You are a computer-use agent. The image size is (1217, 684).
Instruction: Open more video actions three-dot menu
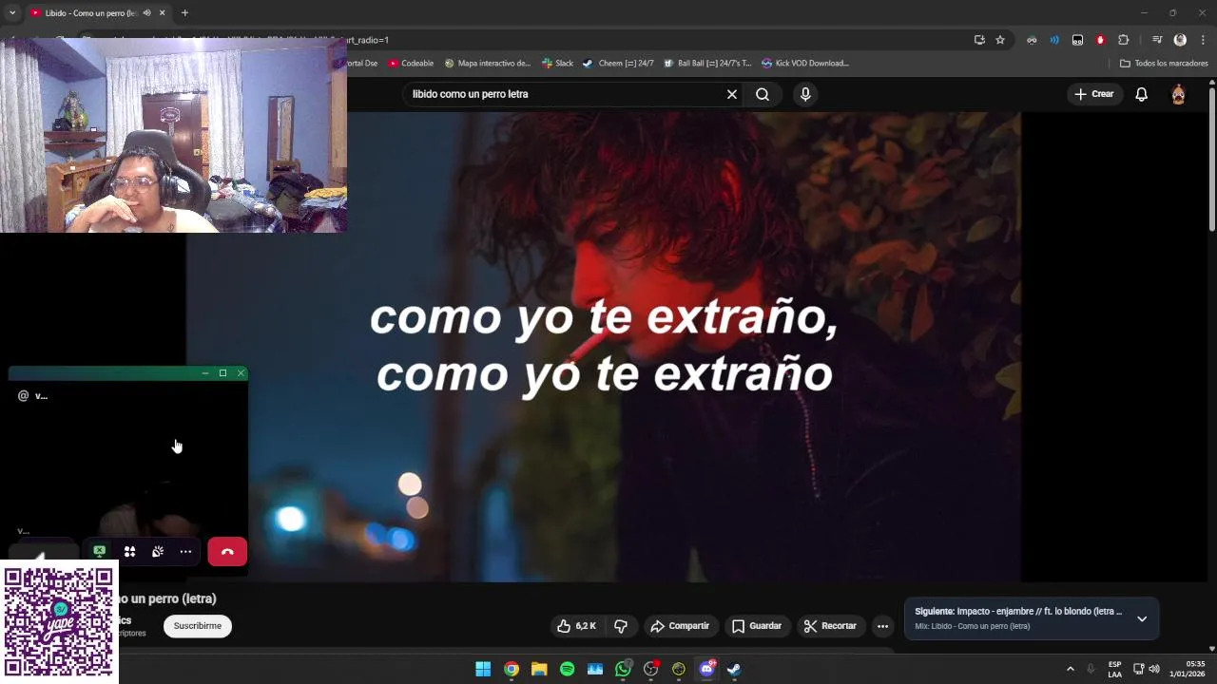click(882, 626)
